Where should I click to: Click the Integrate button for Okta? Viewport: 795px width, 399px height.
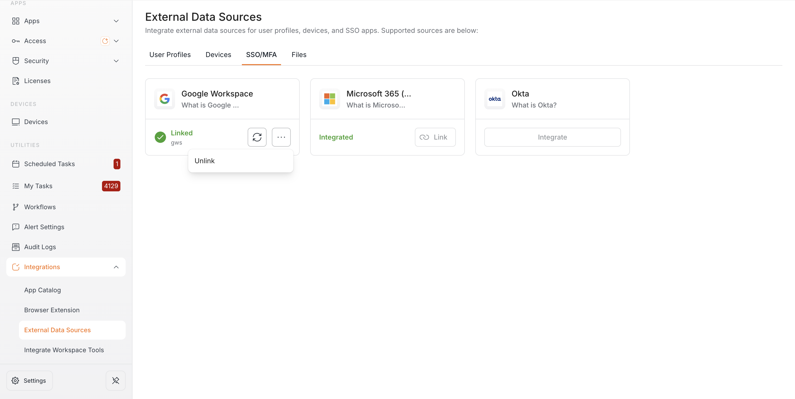click(x=552, y=137)
